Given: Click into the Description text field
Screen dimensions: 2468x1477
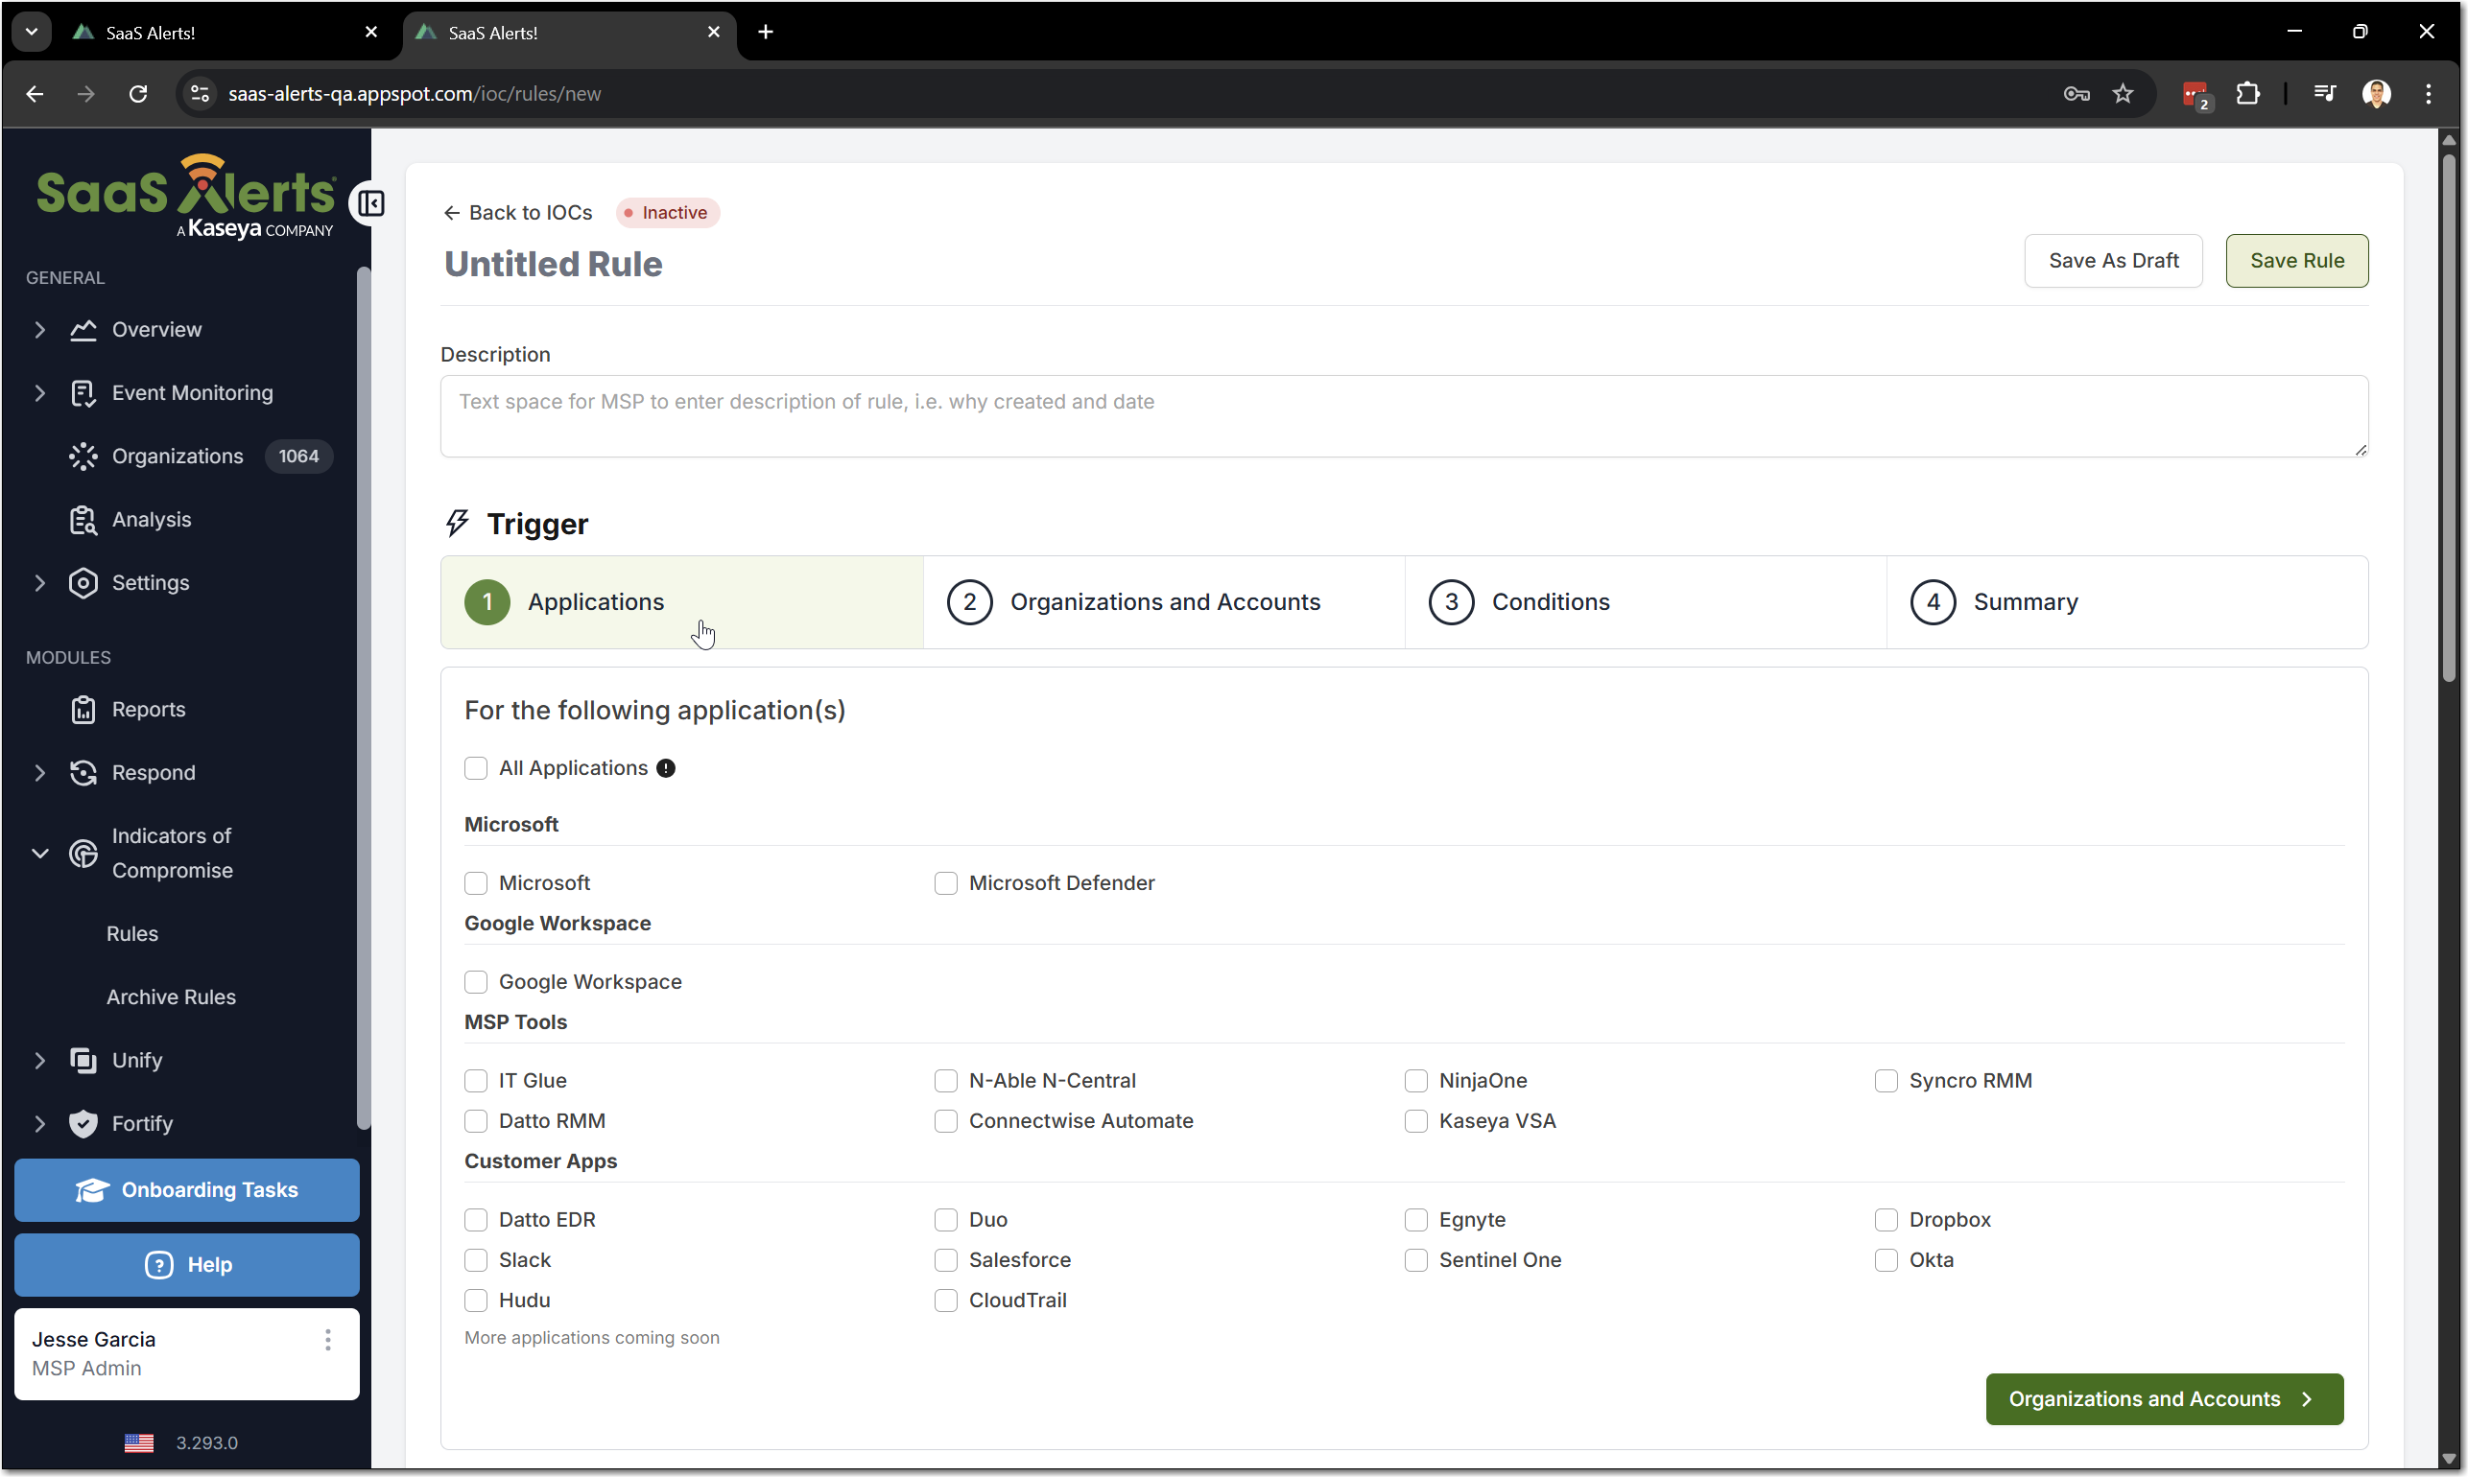Looking at the screenshot, I should coord(1403,416).
